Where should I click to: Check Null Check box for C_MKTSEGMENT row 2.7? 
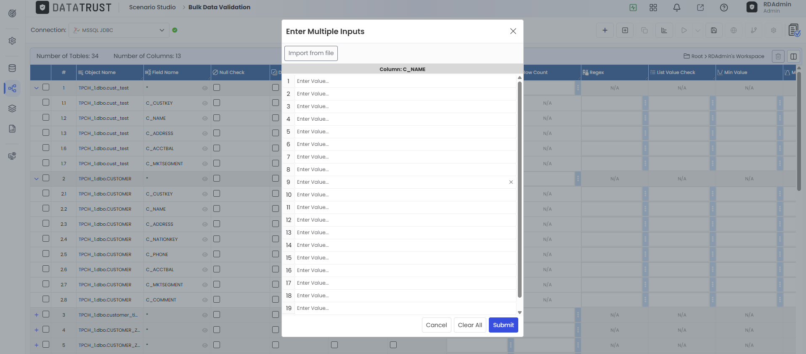(217, 284)
